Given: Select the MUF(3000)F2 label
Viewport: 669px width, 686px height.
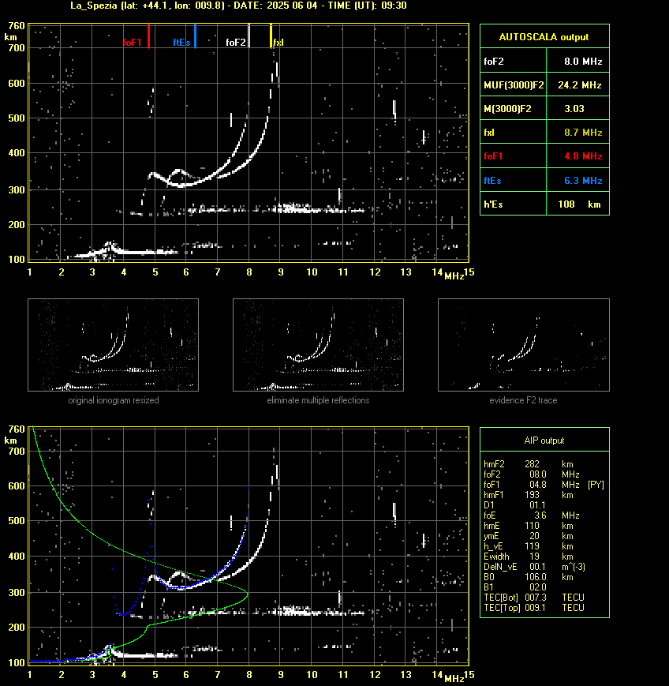Looking at the screenshot, I should pos(514,85).
